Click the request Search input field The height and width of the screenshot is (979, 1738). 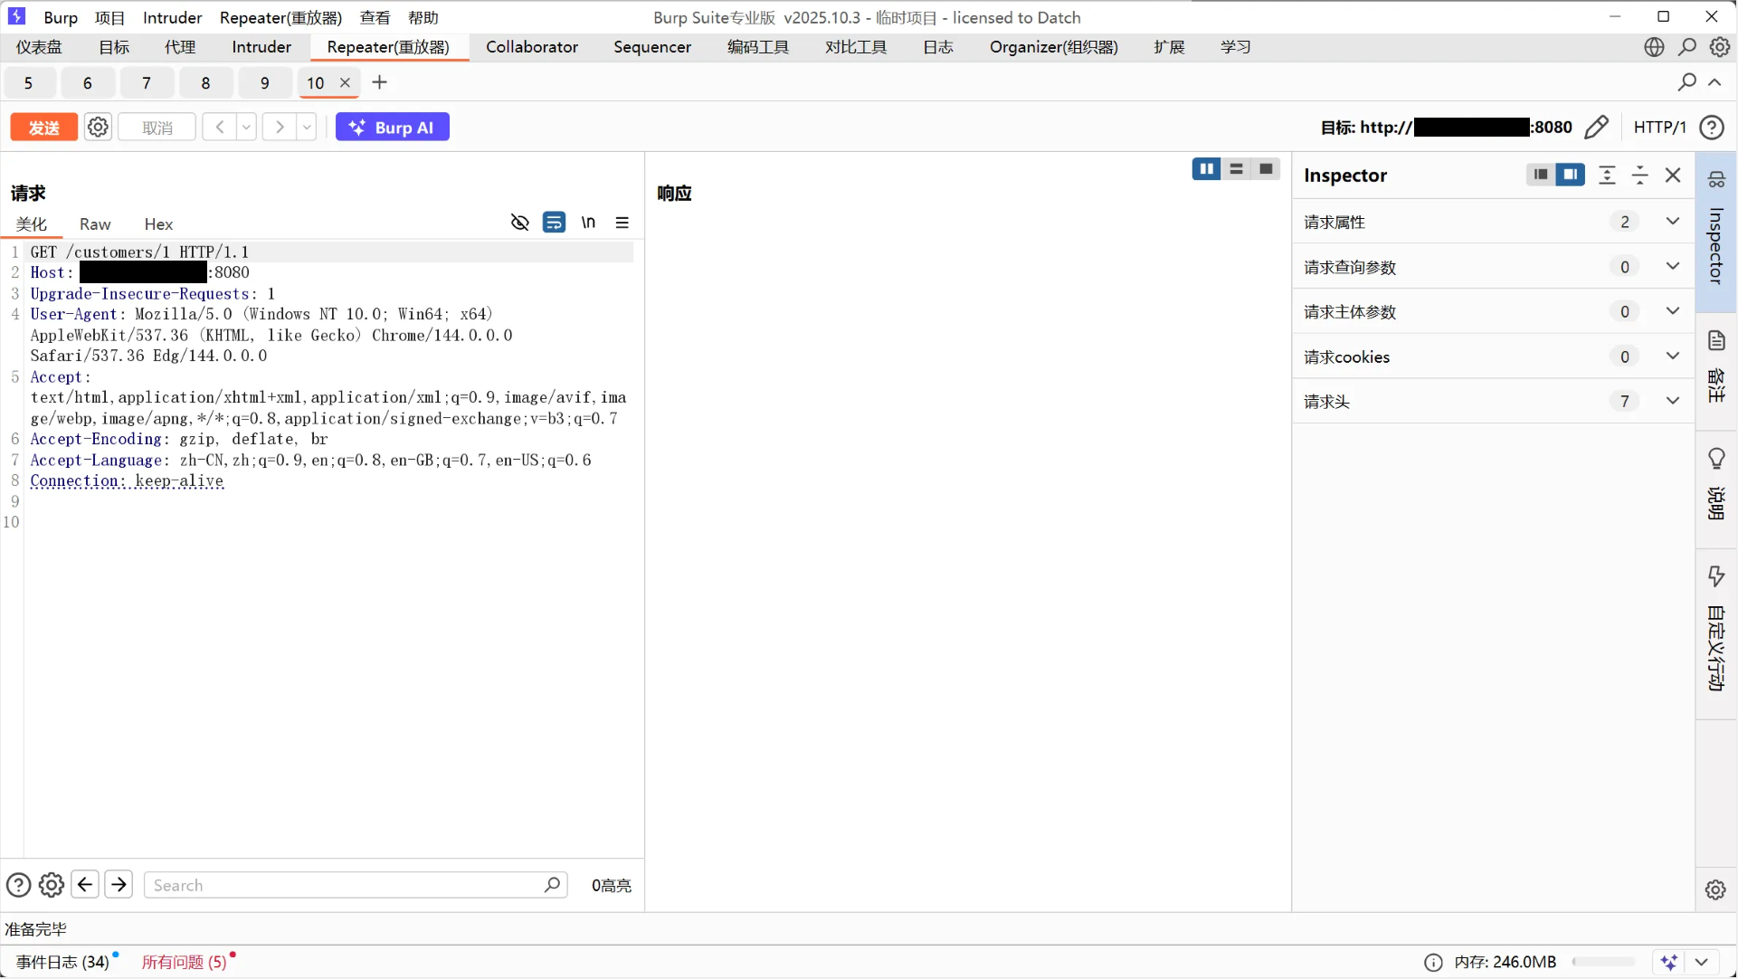point(356,885)
